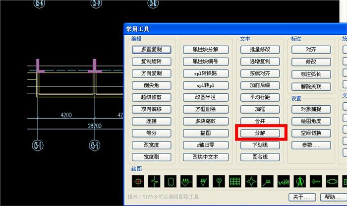Image resolution: width=347 pixels, height=206 pixels.
Task: Click 连接 in the edit group
Action: coord(151,122)
